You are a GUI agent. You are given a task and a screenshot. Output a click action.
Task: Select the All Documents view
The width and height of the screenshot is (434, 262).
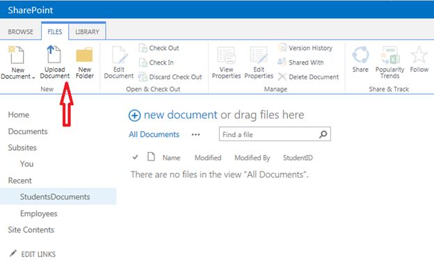tap(154, 134)
